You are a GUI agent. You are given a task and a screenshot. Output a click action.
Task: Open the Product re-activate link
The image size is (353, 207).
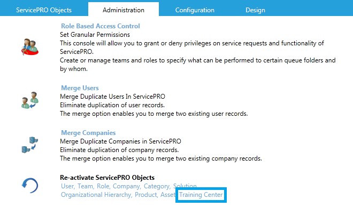[x=145, y=195]
